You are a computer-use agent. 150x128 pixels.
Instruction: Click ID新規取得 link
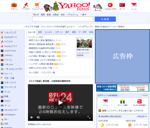[112, 95]
